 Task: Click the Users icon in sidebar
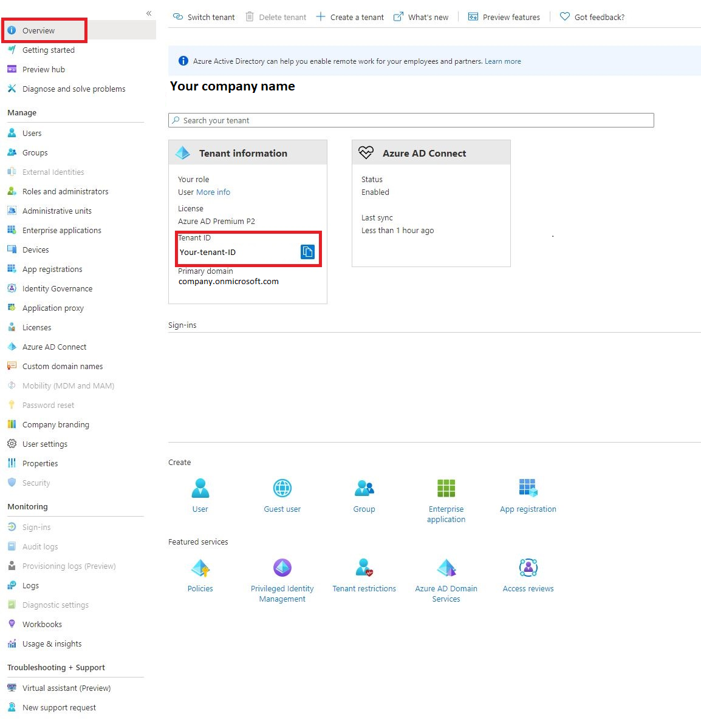(x=12, y=133)
